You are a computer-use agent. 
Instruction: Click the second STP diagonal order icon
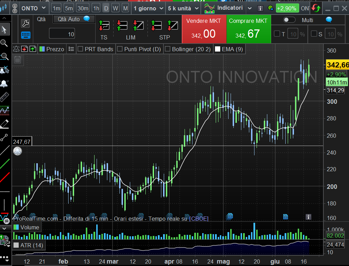pos(172,25)
